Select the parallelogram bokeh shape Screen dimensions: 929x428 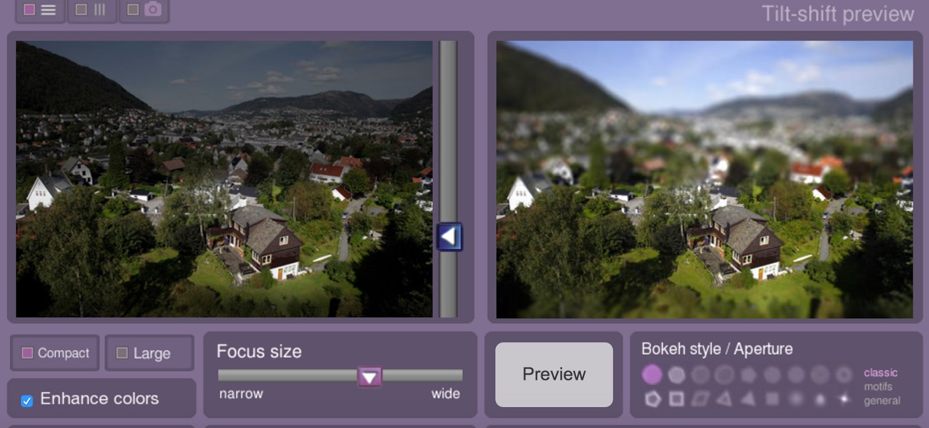pyautogui.click(x=700, y=399)
